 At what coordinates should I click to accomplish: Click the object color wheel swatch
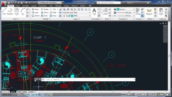click(x=115, y=9)
